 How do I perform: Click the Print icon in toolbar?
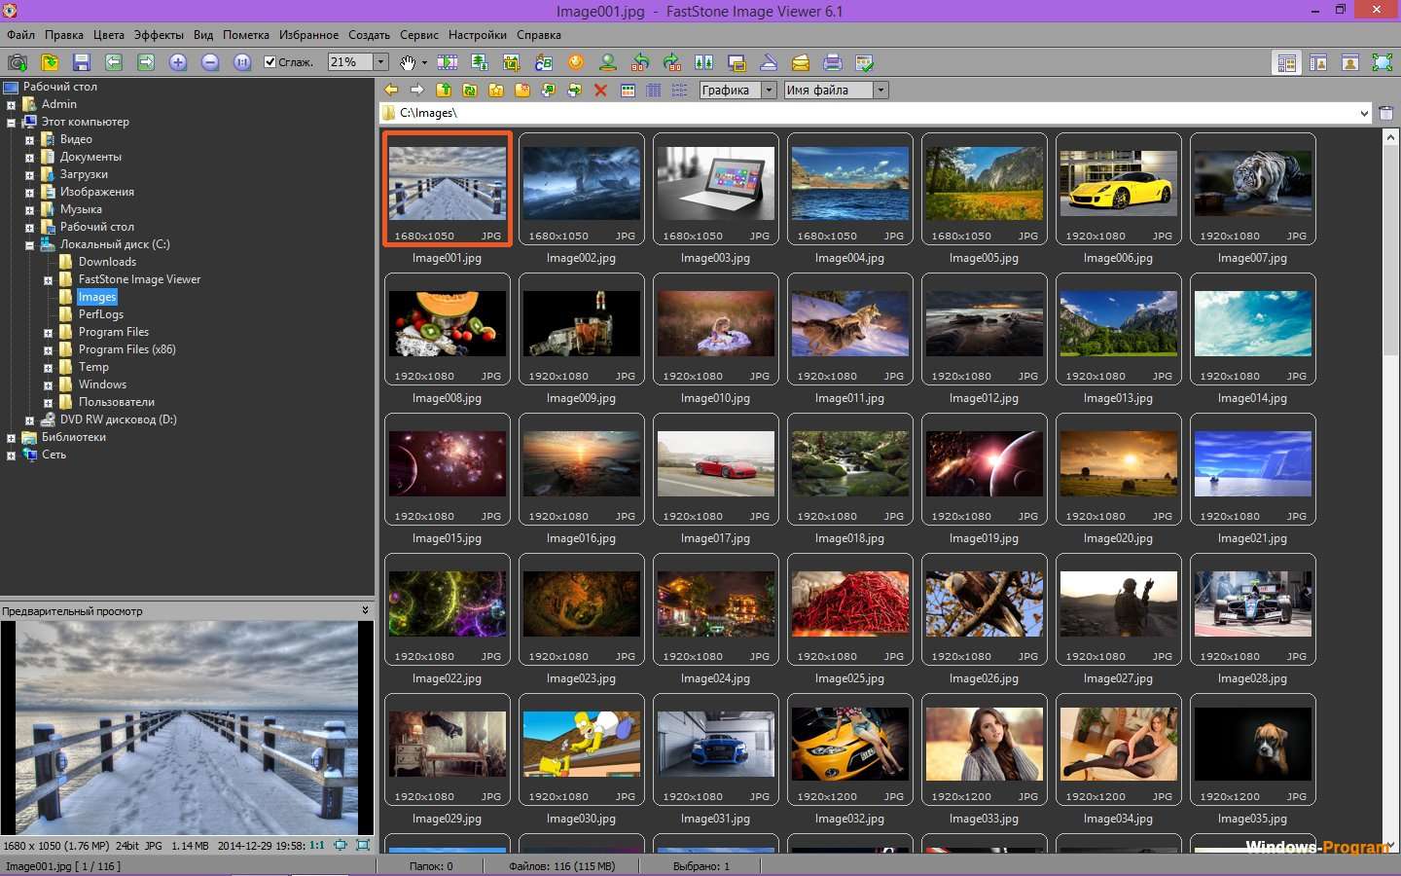833,62
